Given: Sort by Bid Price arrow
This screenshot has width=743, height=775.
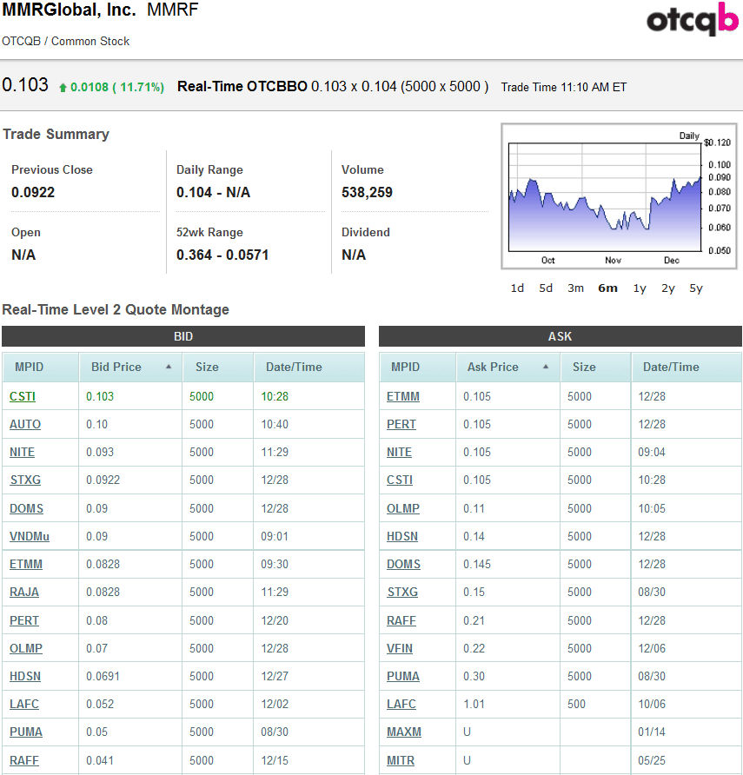Looking at the screenshot, I should click(169, 368).
